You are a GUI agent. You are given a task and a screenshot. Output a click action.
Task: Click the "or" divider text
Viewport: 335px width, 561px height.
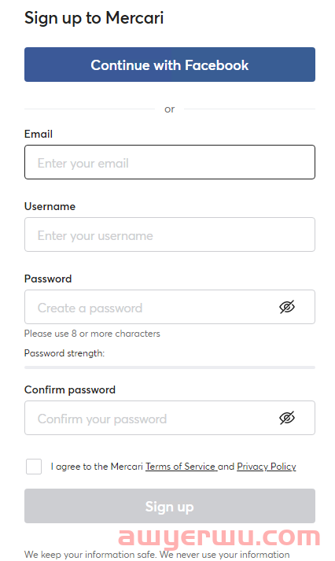(x=170, y=109)
